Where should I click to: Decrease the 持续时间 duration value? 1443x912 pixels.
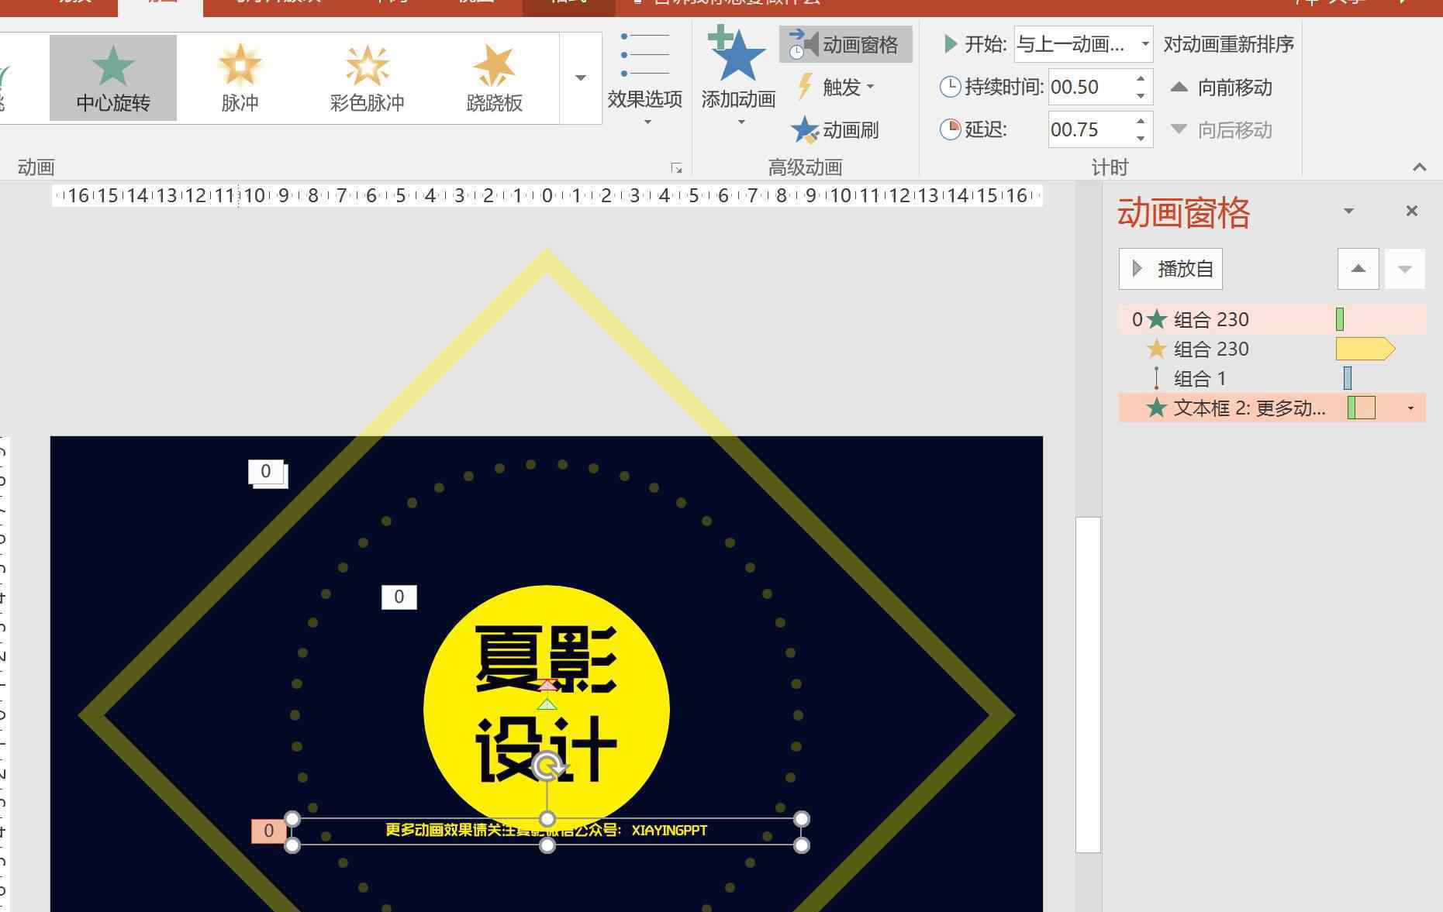[x=1141, y=95]
